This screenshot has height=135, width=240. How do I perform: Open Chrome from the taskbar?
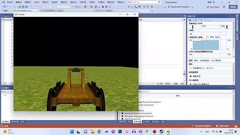coord(99,132)
